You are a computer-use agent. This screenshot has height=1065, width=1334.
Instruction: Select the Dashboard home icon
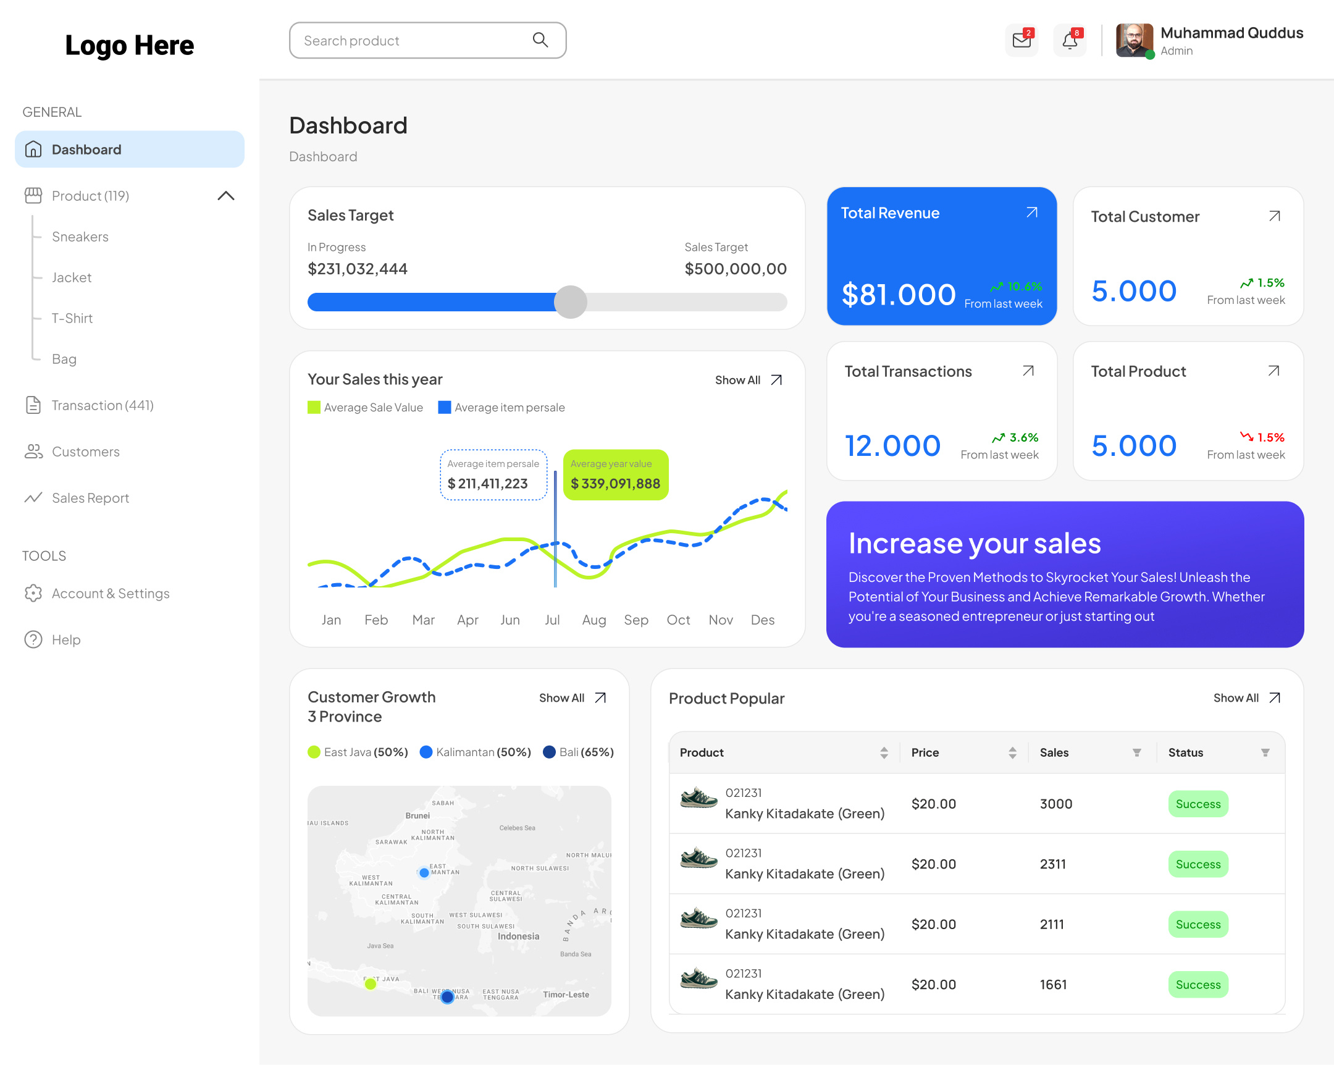[33, 149]
